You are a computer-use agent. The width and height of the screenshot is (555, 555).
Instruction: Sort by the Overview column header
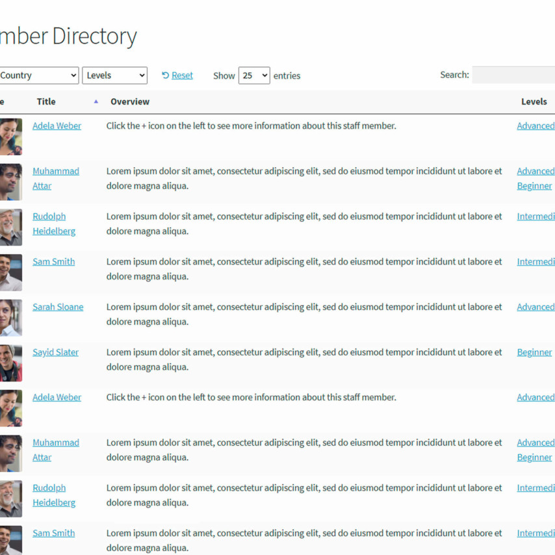(130, 101)
